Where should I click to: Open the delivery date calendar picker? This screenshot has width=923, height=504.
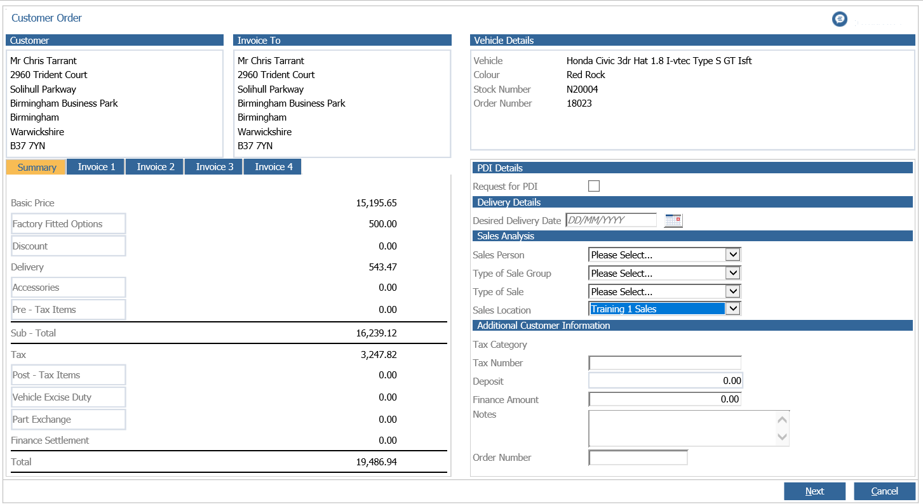(673, 221)
